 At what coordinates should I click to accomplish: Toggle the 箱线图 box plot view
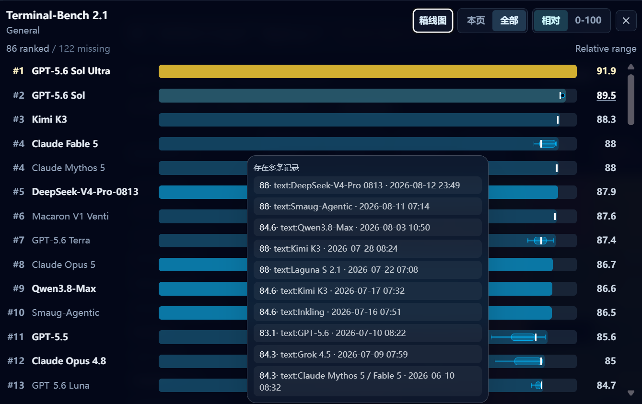(433, 21)
